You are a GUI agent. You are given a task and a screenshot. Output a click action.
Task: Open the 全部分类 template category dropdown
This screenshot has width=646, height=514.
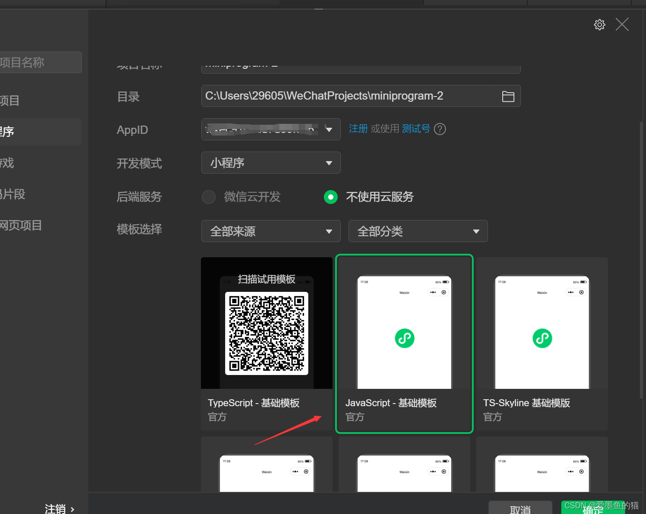coord(418,231)
